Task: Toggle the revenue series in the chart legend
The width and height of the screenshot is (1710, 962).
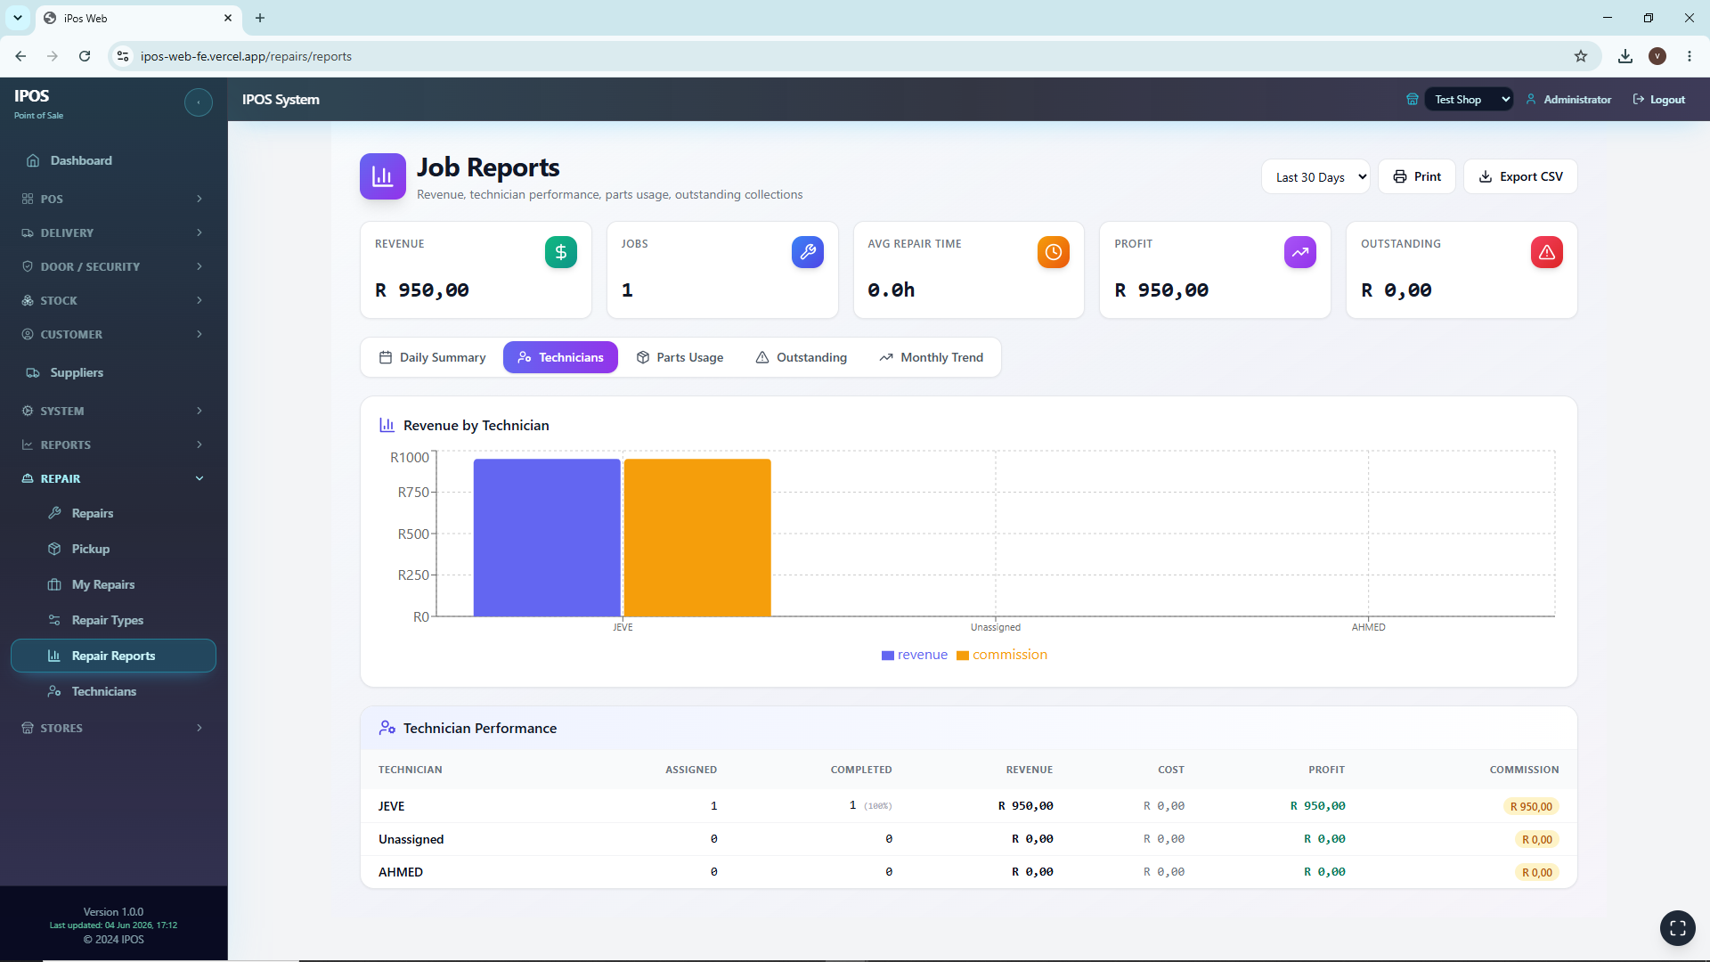Action: pyautogui.click(x=915, y=655)
